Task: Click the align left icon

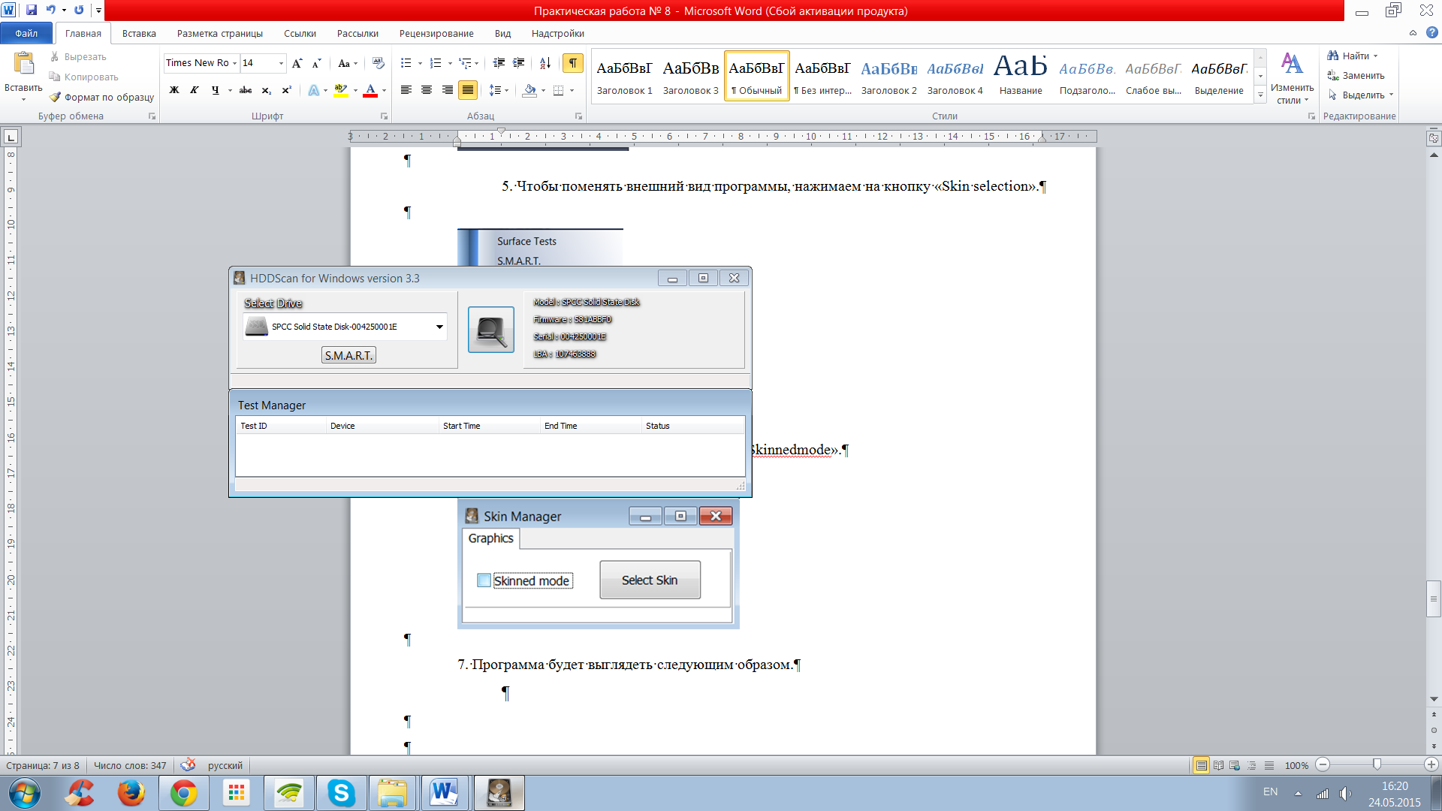Action: (x=406, y=90)
